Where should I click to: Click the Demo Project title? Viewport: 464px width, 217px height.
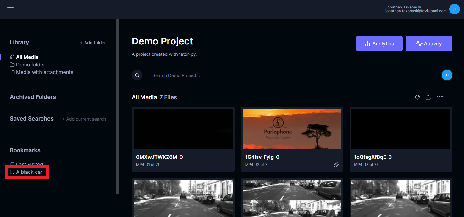pyautogui.click(x=162, y=41)
